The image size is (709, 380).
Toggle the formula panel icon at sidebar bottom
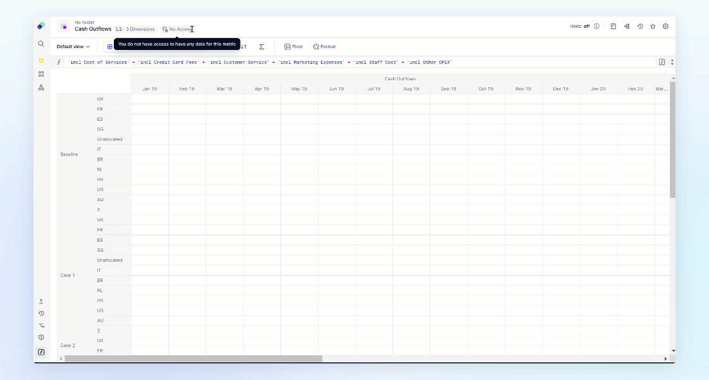pos(41,352)
